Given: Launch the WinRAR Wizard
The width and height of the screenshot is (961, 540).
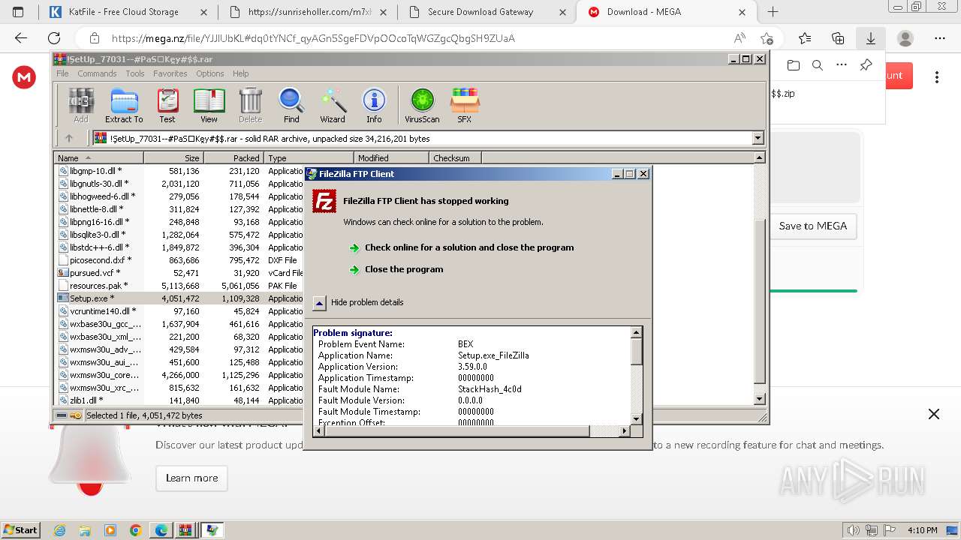Looking at the screenshot, I should pyautogui.click(x=333, y=105).
